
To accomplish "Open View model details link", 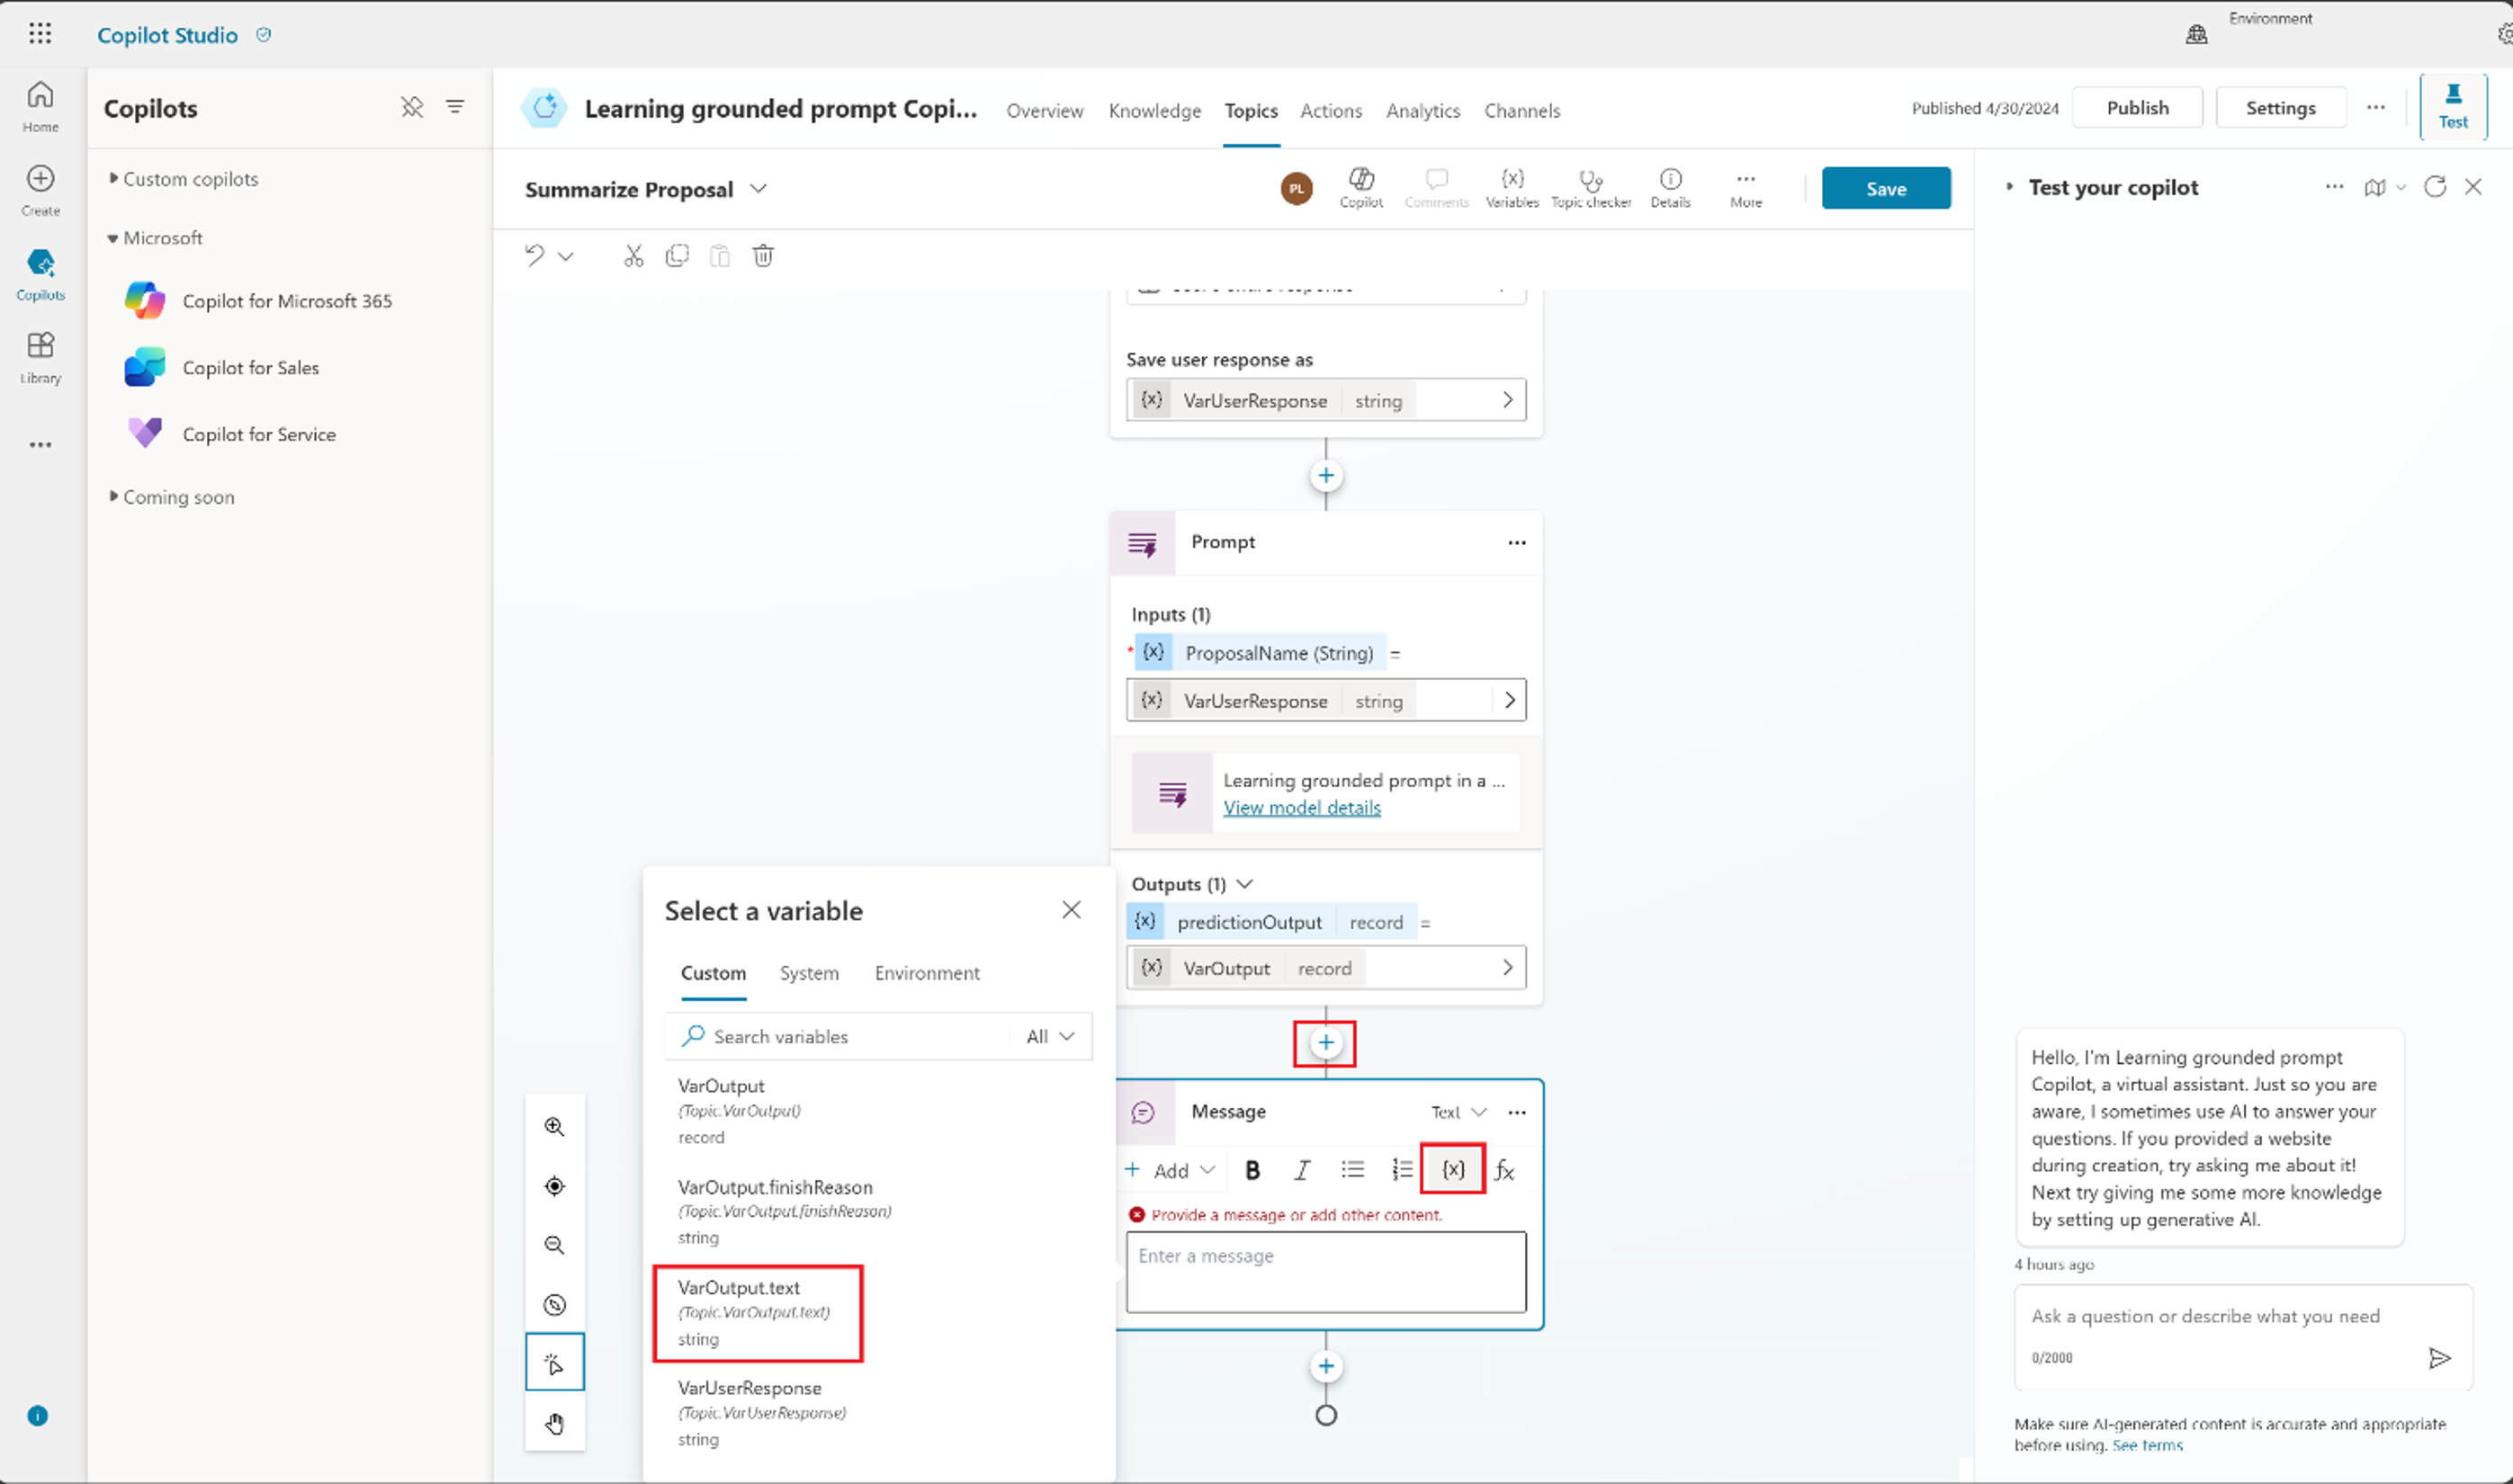I will [1302, 807].
